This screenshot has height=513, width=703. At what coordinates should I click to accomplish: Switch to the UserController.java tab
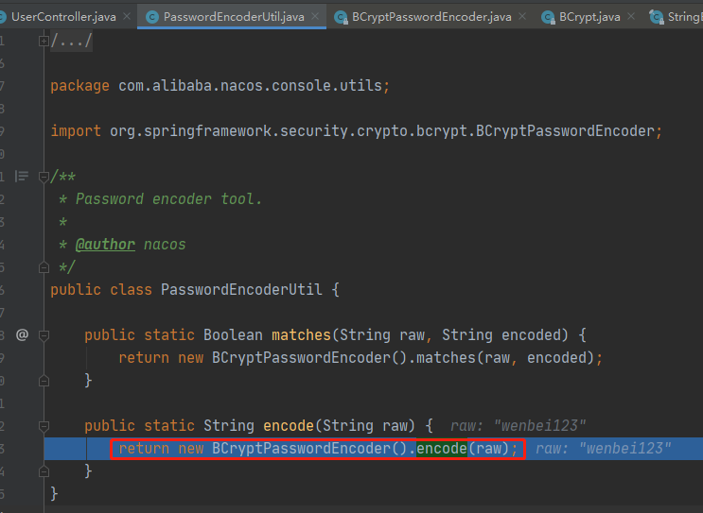[x=63, y=17]
